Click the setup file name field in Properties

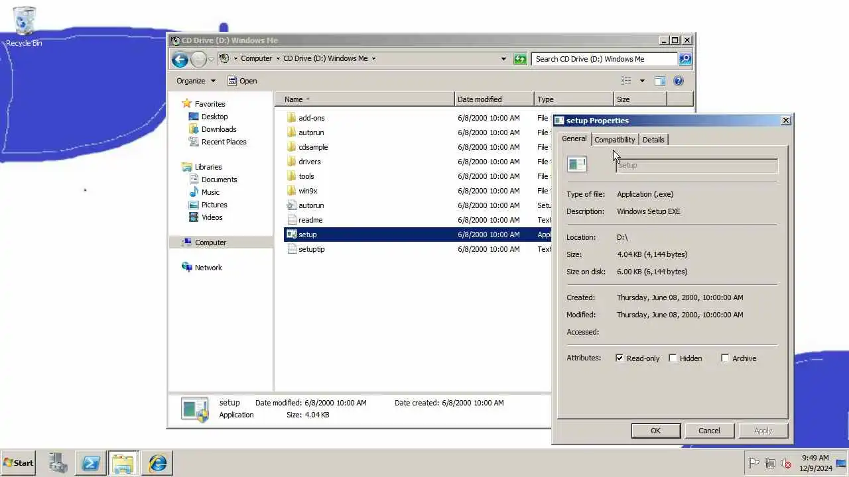696,165
